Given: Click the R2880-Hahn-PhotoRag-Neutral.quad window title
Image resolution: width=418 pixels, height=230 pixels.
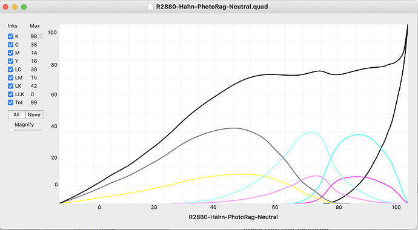Looking at the screenshot, I should [212, 7].
